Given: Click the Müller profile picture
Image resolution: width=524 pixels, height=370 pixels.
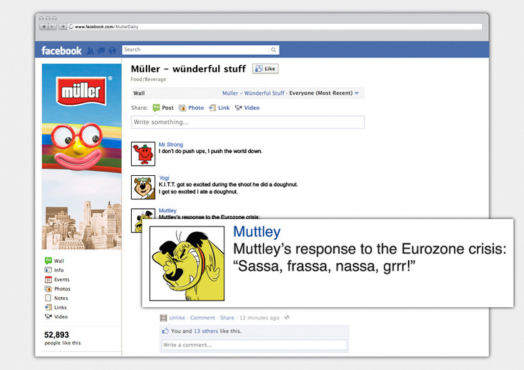Looking at the screenshot, I should 82,156.
